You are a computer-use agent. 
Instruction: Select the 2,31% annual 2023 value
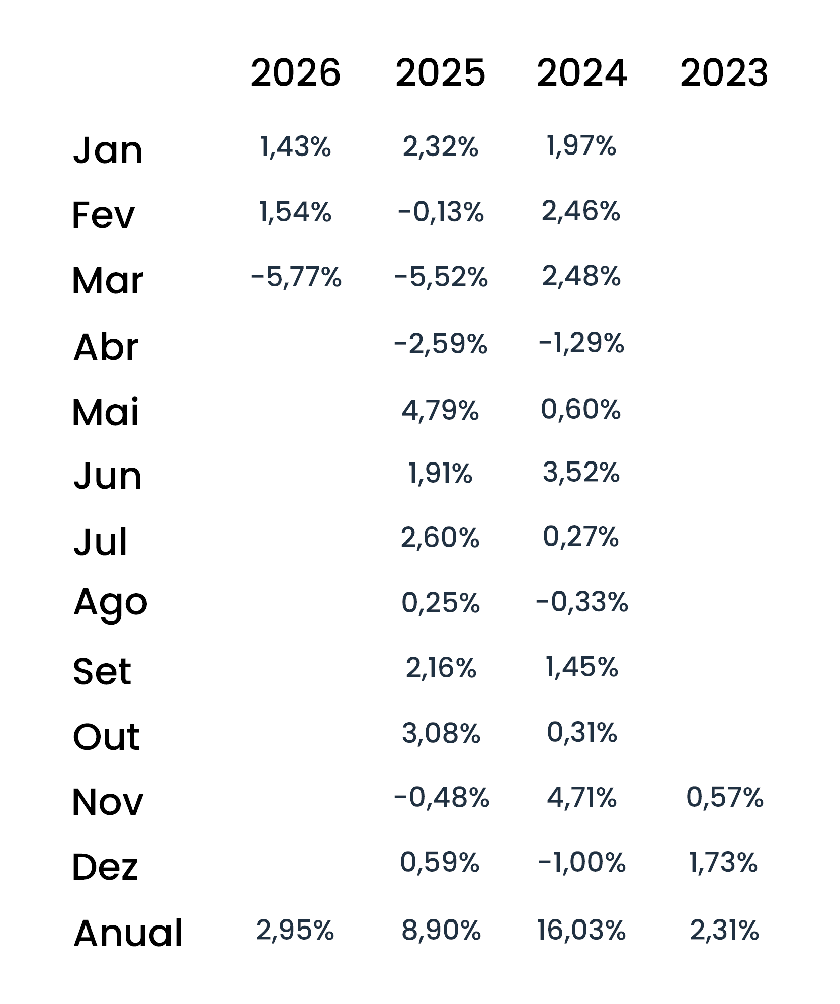724,930
